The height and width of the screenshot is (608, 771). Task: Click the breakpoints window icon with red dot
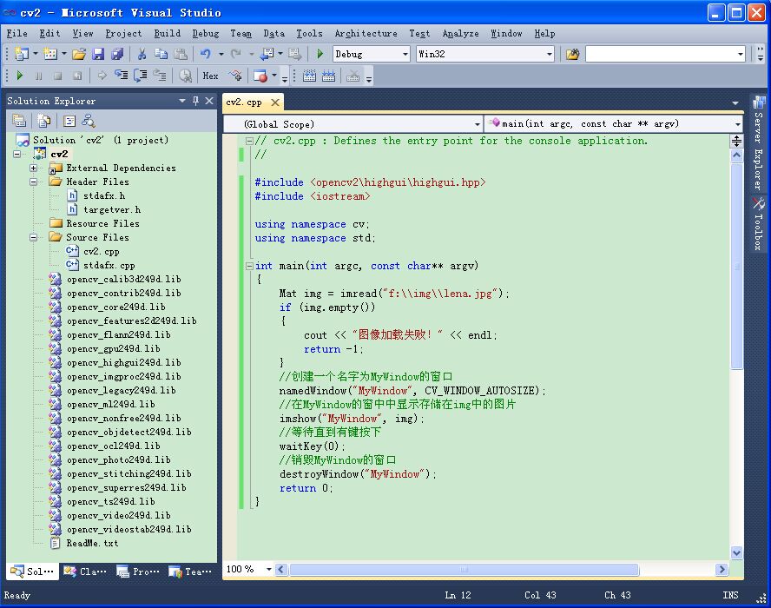click(260, 76)
